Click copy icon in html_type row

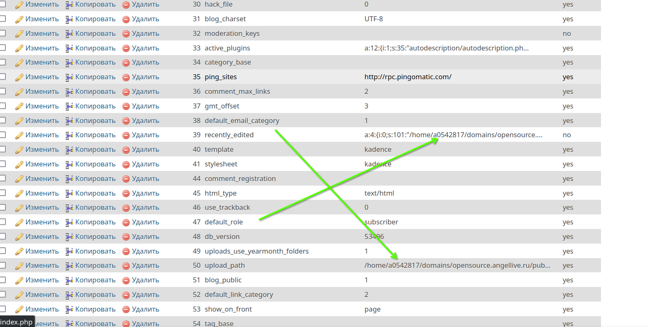(x=69, y=194)
